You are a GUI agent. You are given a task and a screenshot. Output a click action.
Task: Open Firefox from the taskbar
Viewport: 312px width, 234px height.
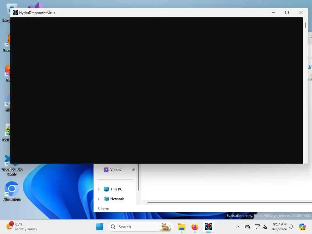click(x=195, y=227)
